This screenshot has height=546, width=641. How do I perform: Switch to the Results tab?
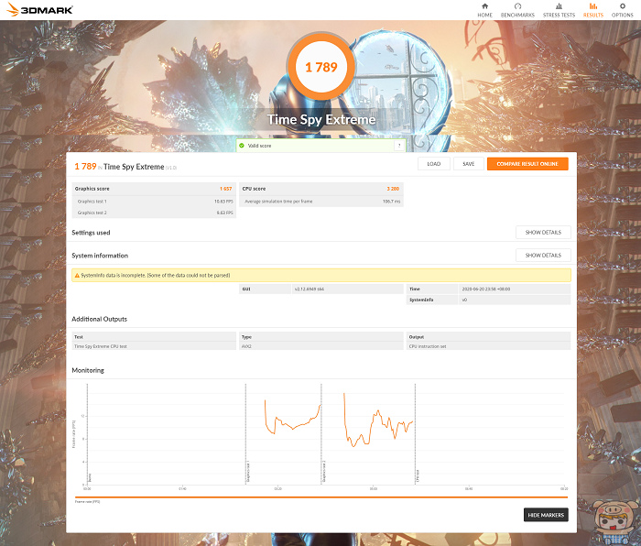(592, 10)
